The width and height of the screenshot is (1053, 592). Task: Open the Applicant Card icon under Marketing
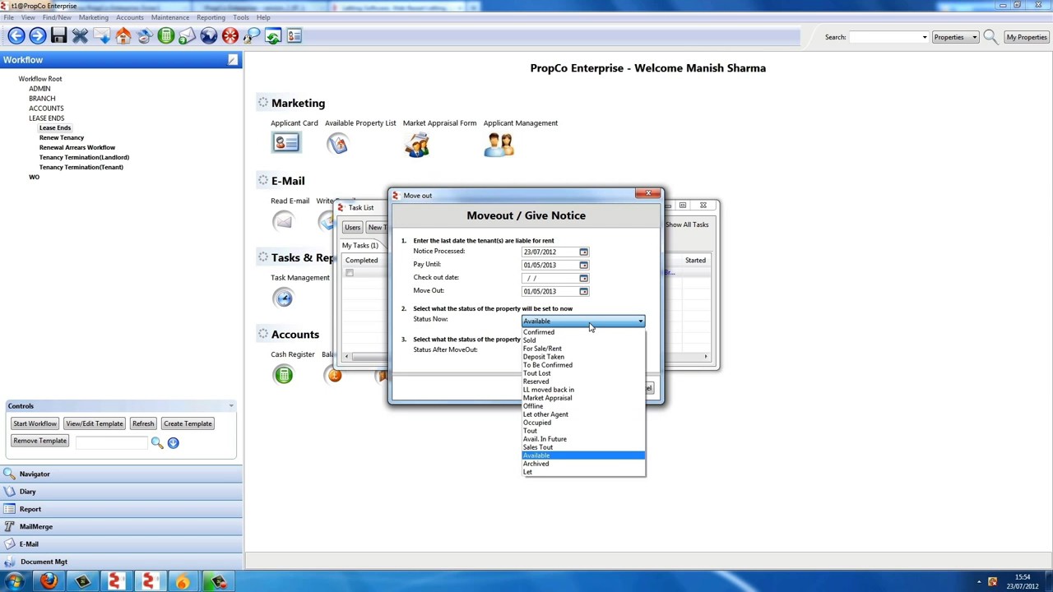click(x=286, y=143)
